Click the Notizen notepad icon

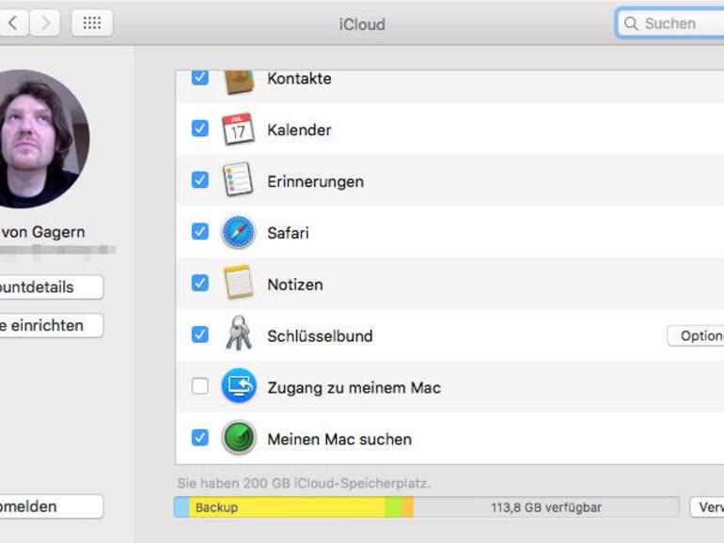click(238, 284)
